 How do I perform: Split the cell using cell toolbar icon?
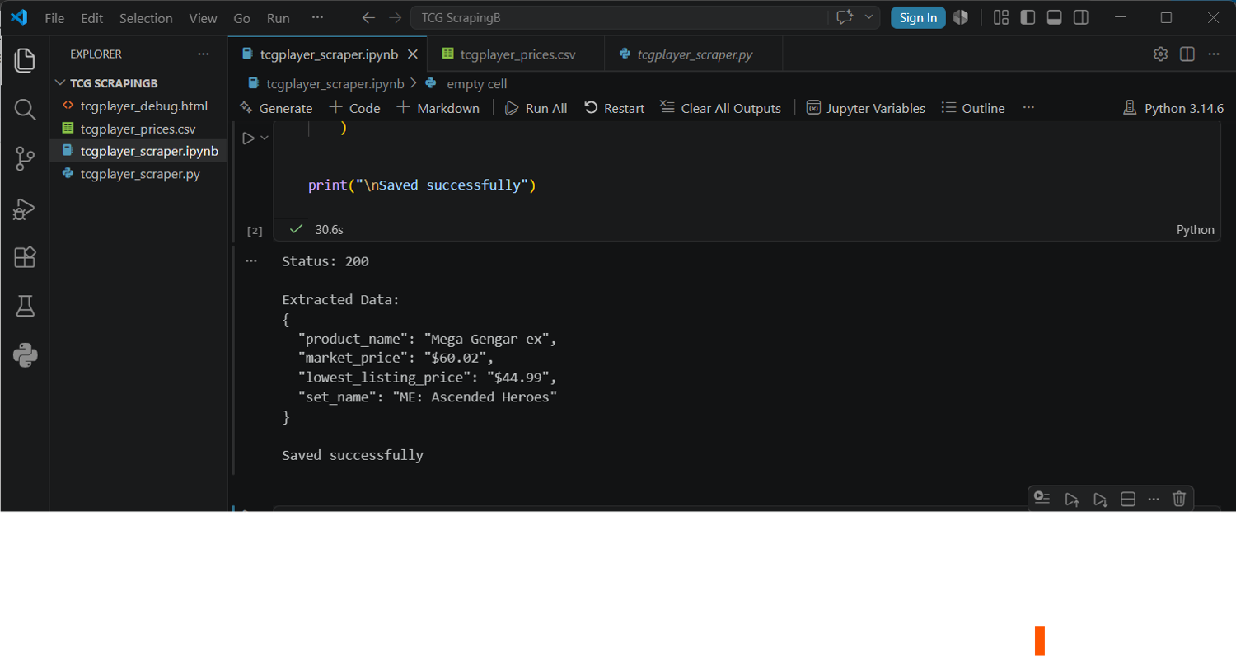(x=1128, y=499)
